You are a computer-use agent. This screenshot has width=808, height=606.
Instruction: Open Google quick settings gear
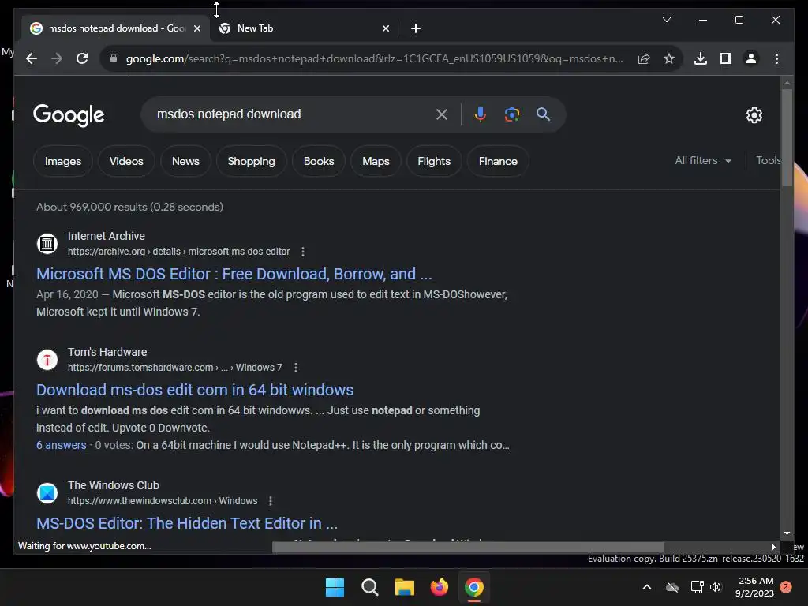[754, 115]
